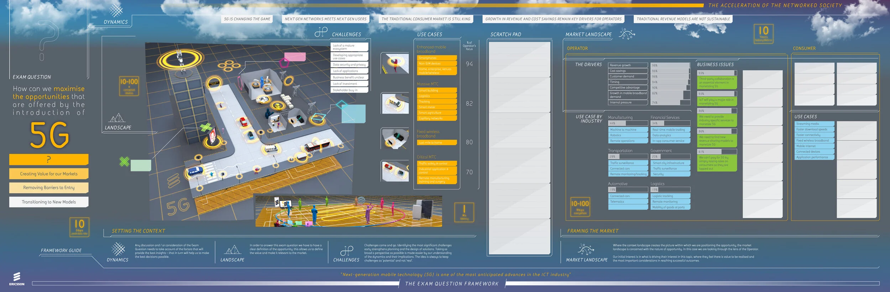Switch to 'Next gen networks meets next gen users' tab
Screen dimensions: 890x292
click(x=325, y=19)
